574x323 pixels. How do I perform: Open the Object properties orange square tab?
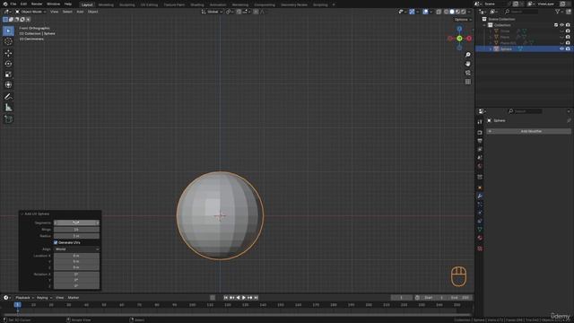480,188
